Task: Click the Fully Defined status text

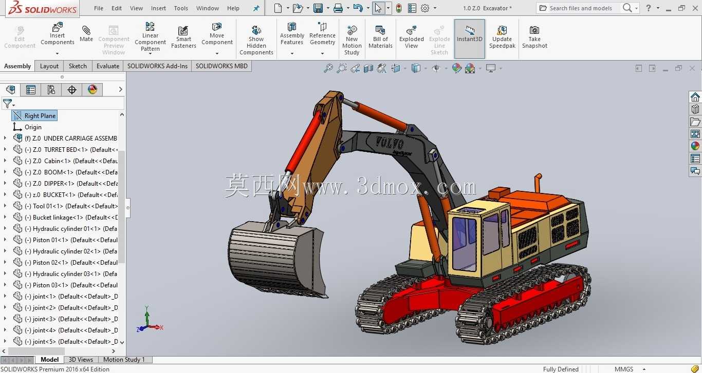Action: click(561, 369)
